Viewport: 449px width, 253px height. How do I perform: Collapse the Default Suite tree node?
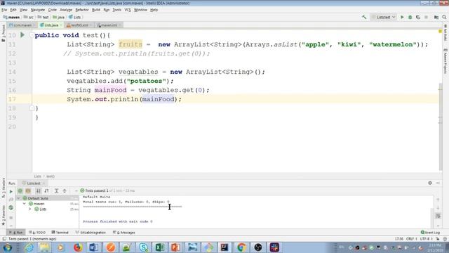click(19, 198)
